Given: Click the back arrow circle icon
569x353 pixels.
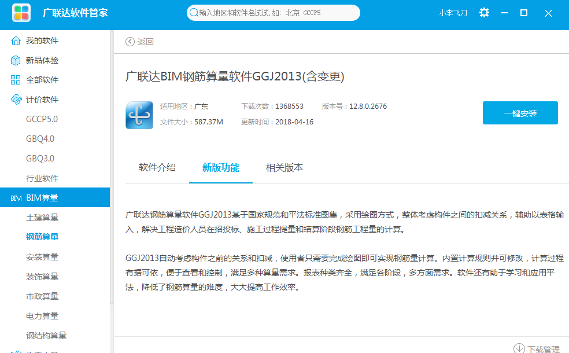Looking at the screenshot, I should [130, 42].
